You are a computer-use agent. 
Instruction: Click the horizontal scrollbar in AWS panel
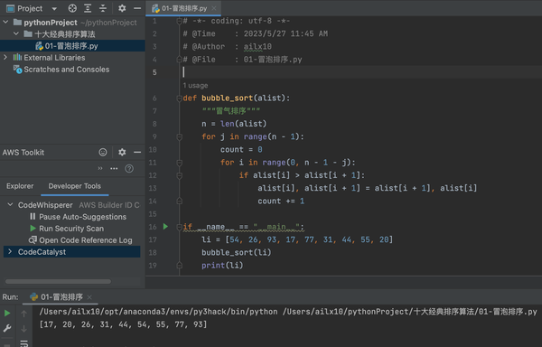click(59, 281)
